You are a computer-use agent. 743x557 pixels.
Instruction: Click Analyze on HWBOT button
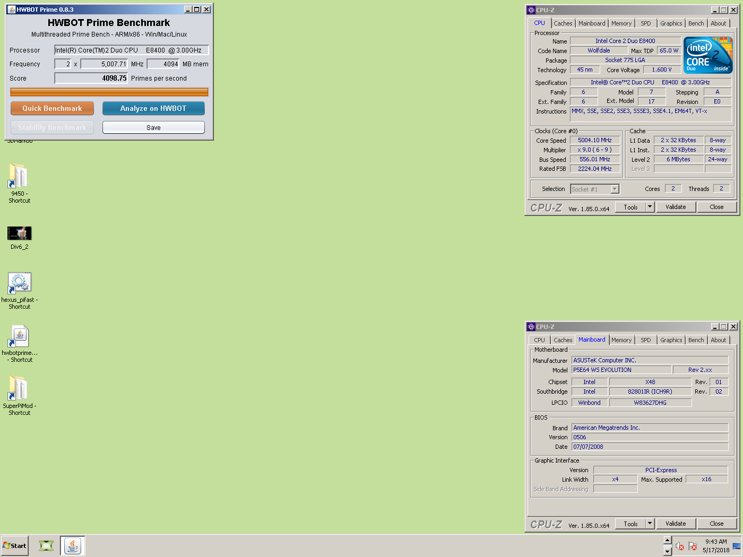click(153, 108)
